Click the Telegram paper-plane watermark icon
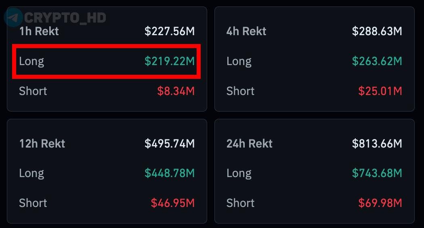 click(13, 17)
